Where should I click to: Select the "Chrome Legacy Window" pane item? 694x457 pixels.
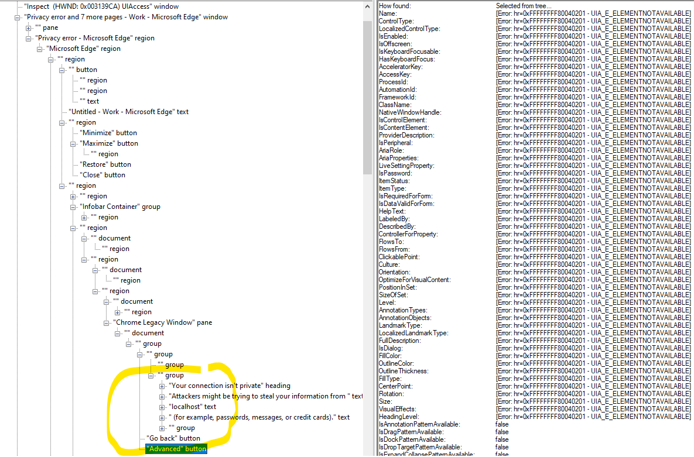(162, 323)
